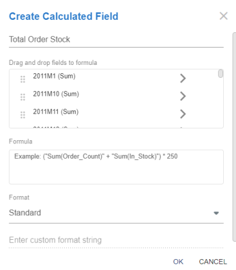
Task: Pick the 2011M11 (Sum) field entry
Action: click(56, 112)
